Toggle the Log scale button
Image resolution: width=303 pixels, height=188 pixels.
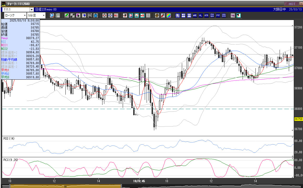point(233,16)
